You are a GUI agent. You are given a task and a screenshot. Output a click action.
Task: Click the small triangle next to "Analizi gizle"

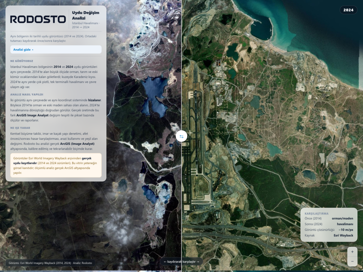[33, 50]
